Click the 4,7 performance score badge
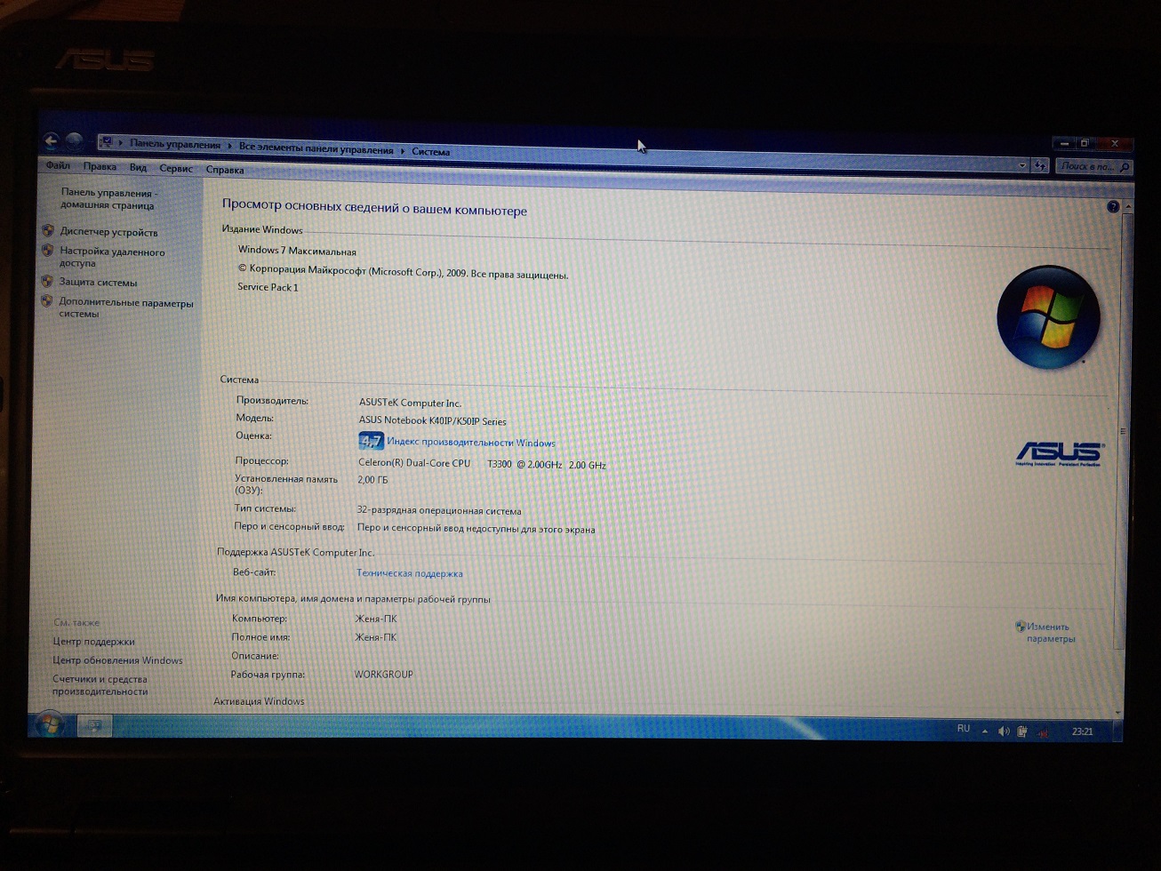This screenshot has height=871, width=1161. (x=370, y=441)
